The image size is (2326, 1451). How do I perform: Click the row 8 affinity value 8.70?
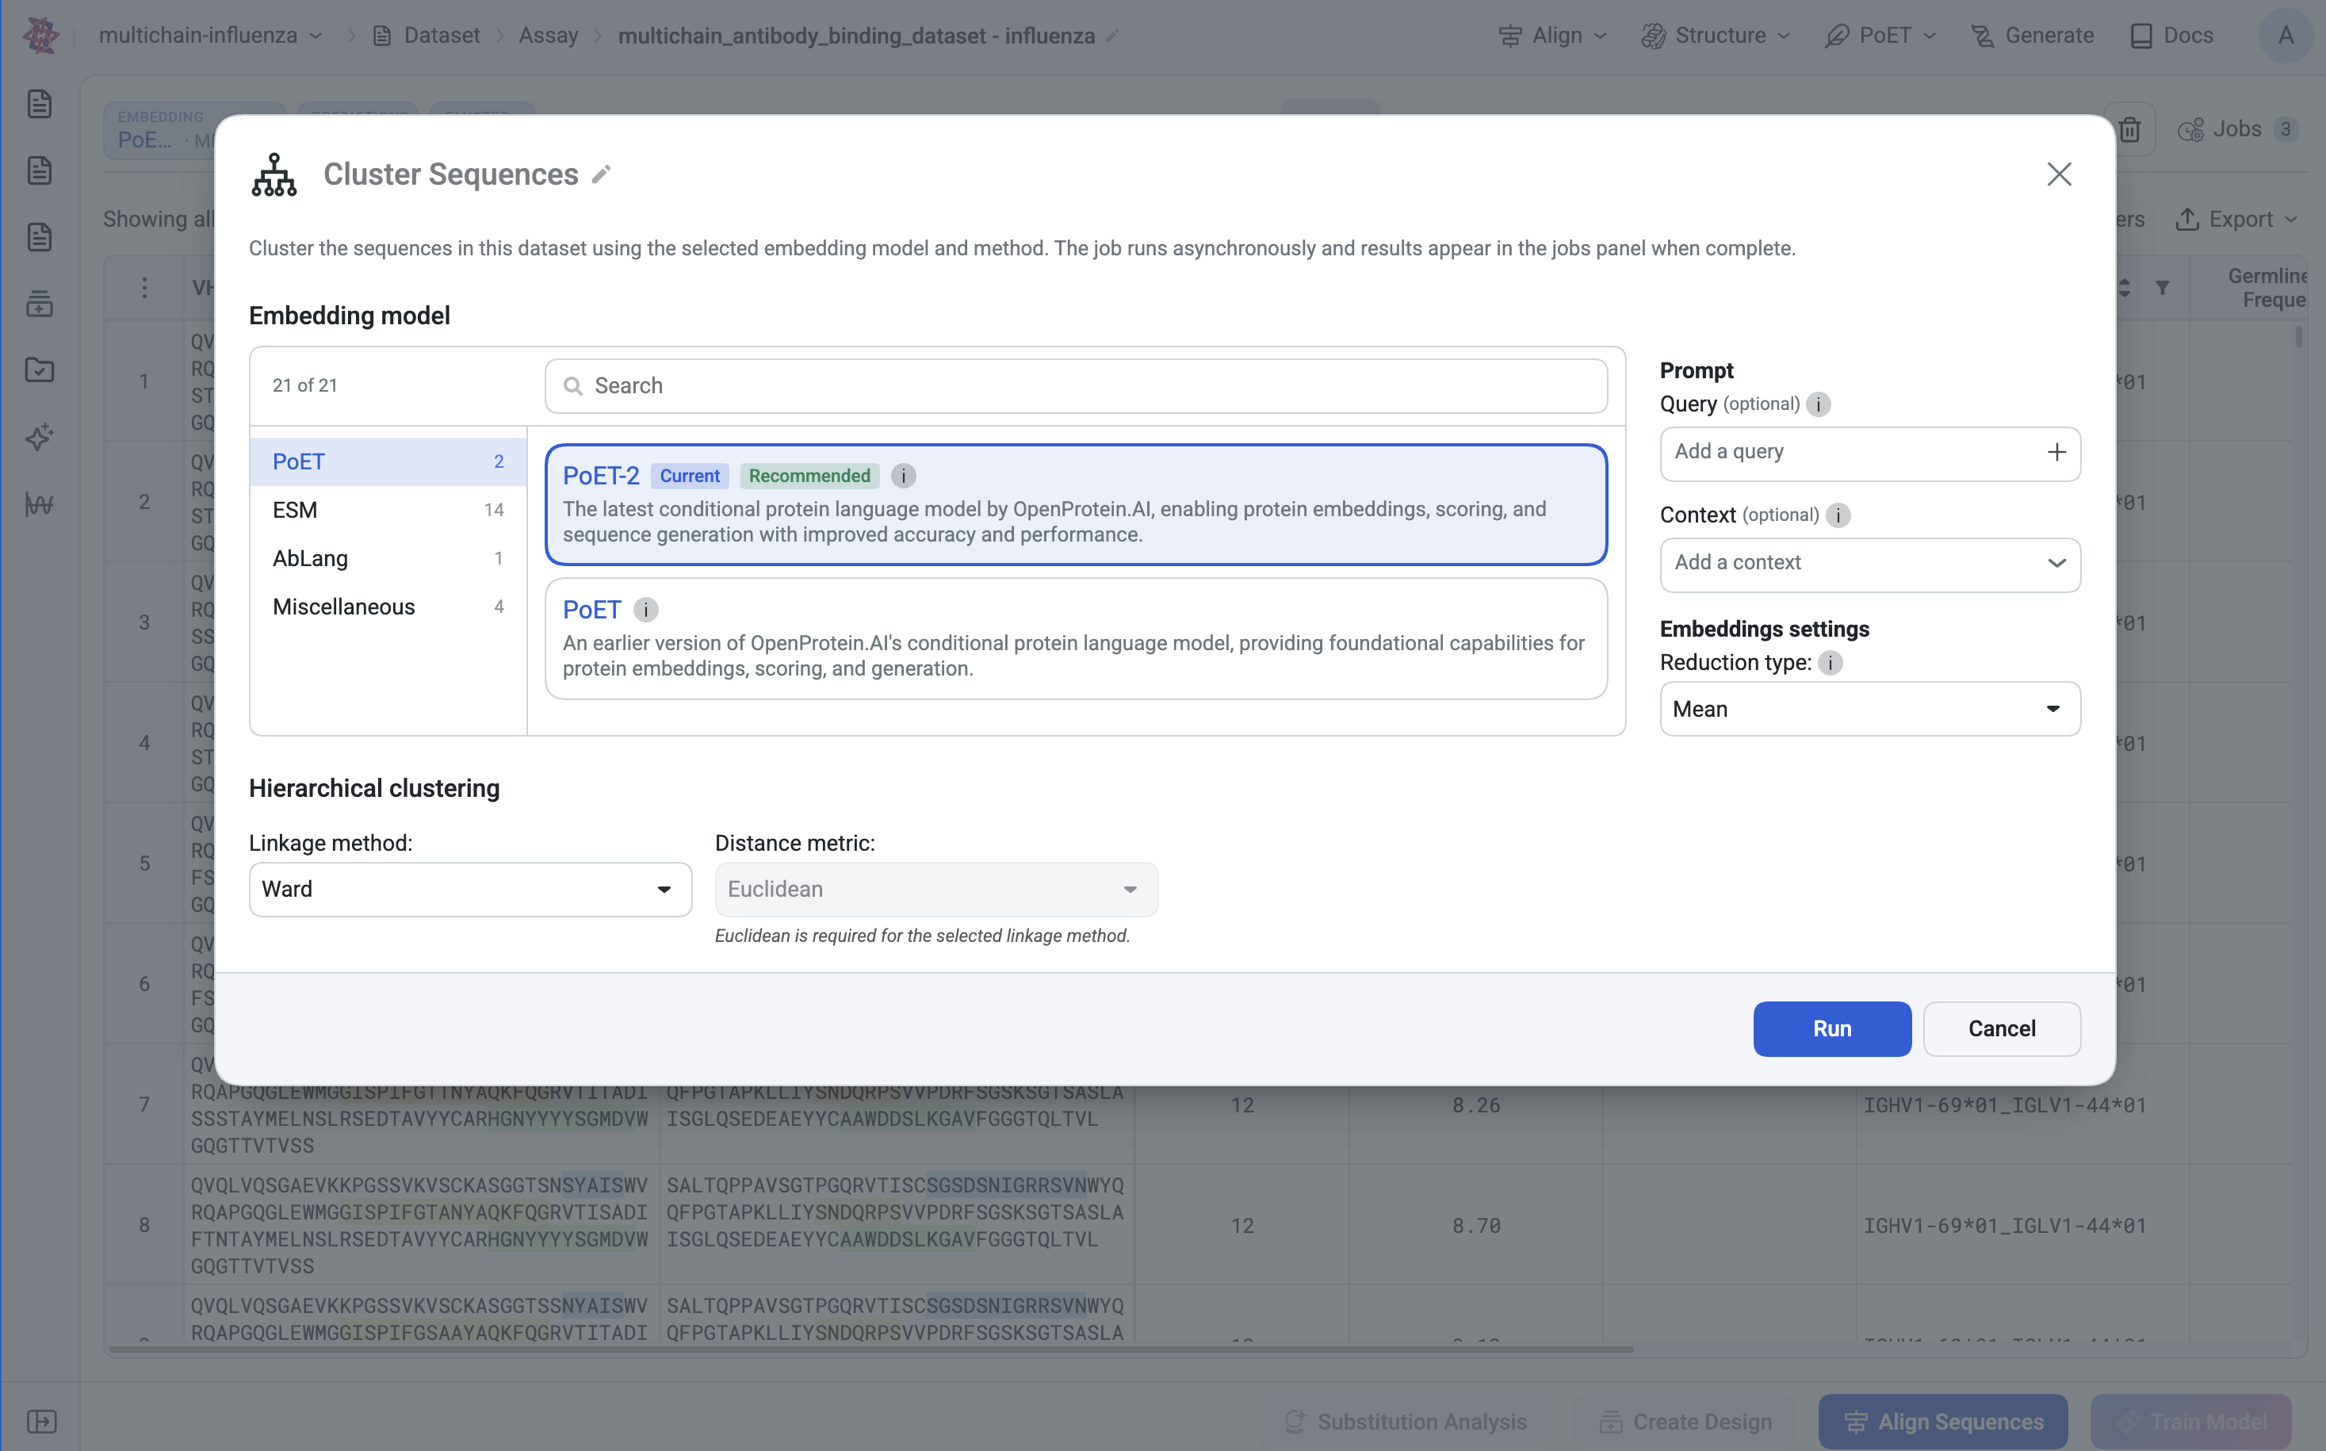pyautogui.click(x=1476, y=1226)
